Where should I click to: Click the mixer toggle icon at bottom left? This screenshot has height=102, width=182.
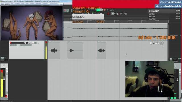click(x=3, y=58)
